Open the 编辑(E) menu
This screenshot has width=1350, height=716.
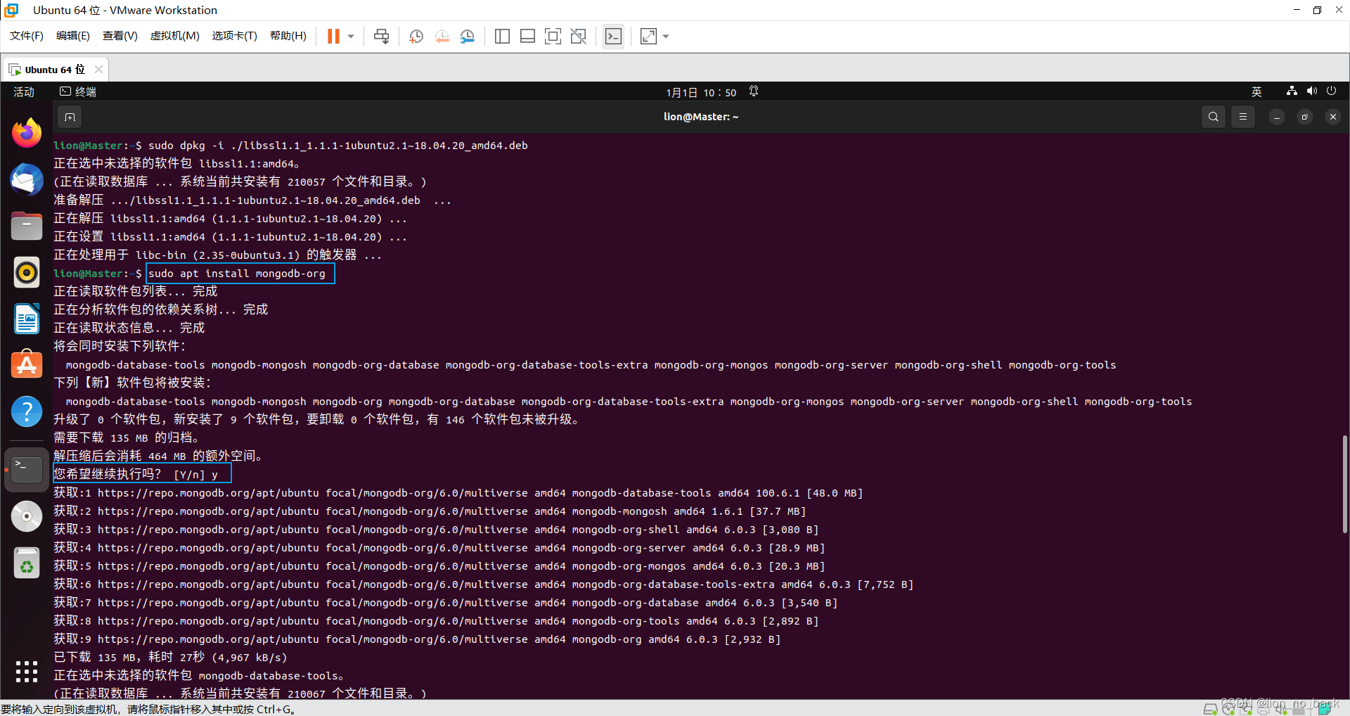coord(73,36)
